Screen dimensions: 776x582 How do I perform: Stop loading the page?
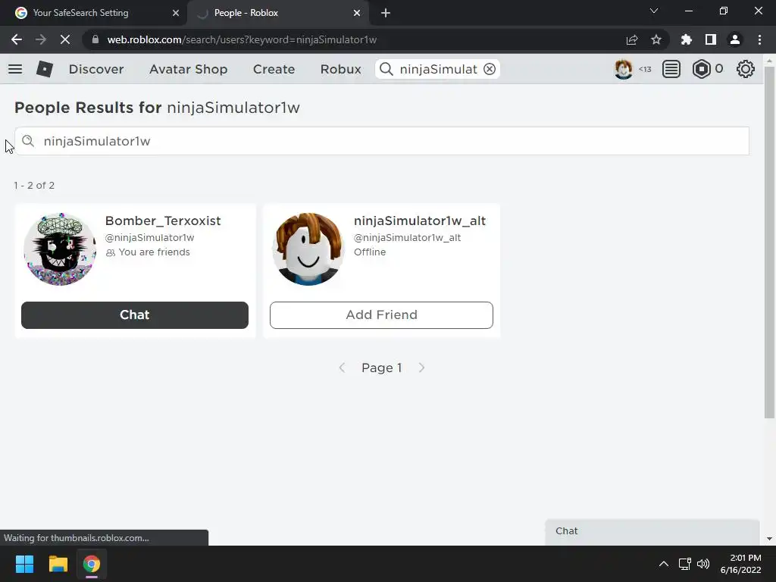65,39
